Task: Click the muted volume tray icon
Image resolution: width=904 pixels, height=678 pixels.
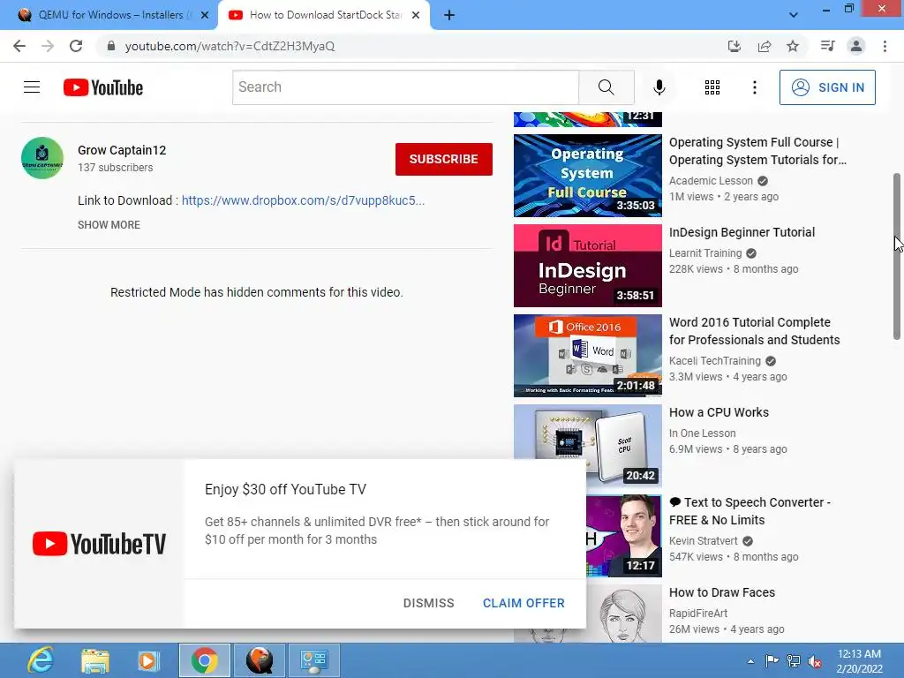Action: (815, 661)
